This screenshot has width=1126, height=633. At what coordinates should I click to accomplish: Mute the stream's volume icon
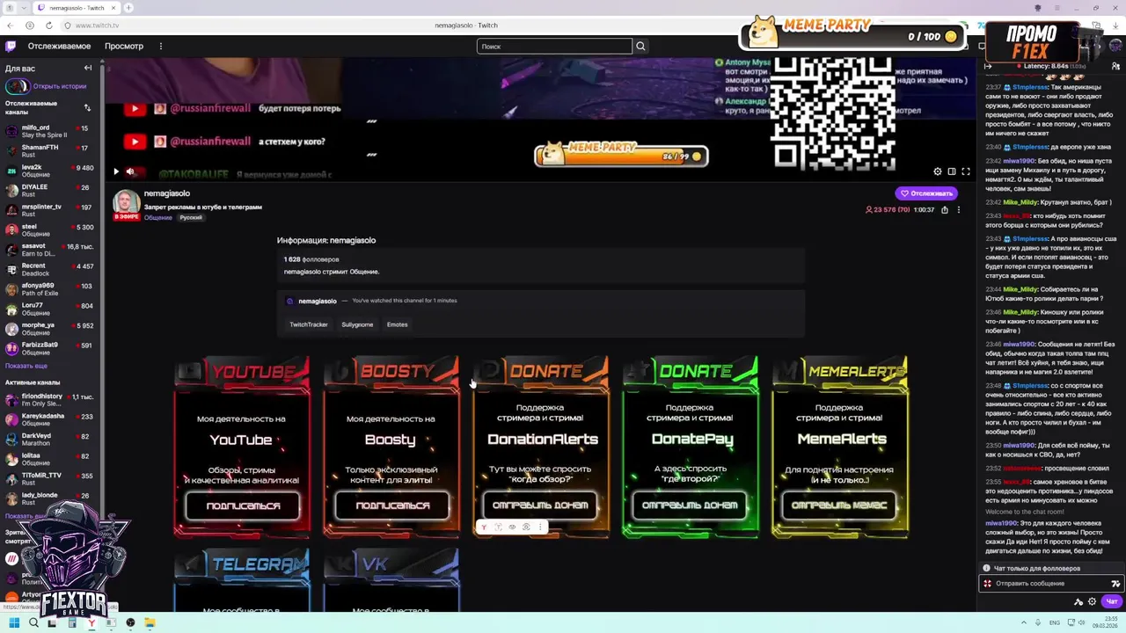point(130,171)
